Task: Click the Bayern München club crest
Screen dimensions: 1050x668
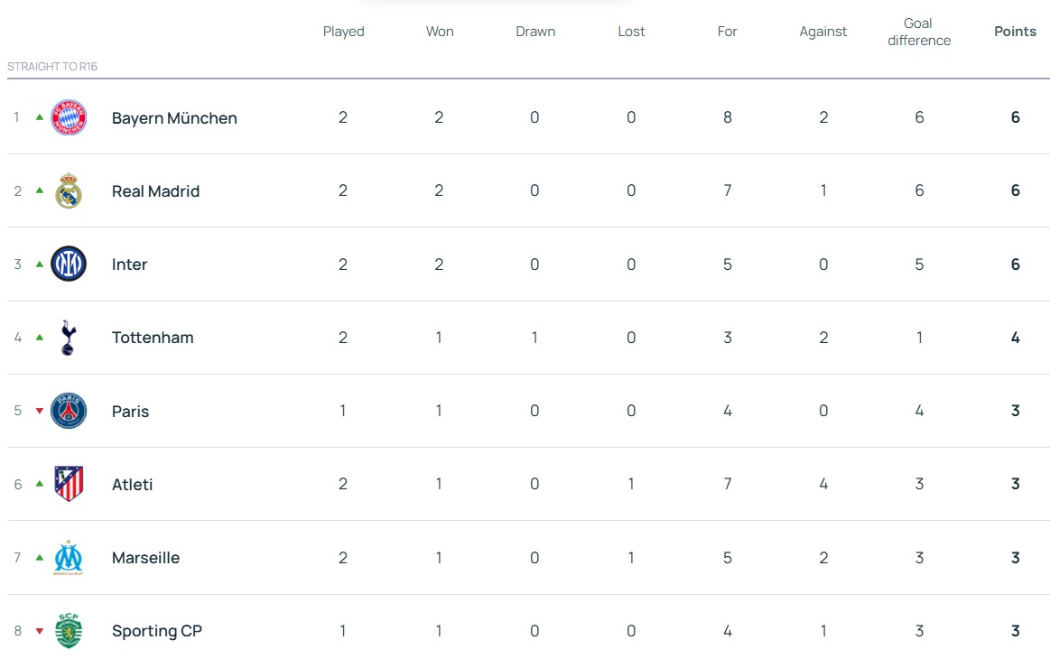Action: (69, 118)
